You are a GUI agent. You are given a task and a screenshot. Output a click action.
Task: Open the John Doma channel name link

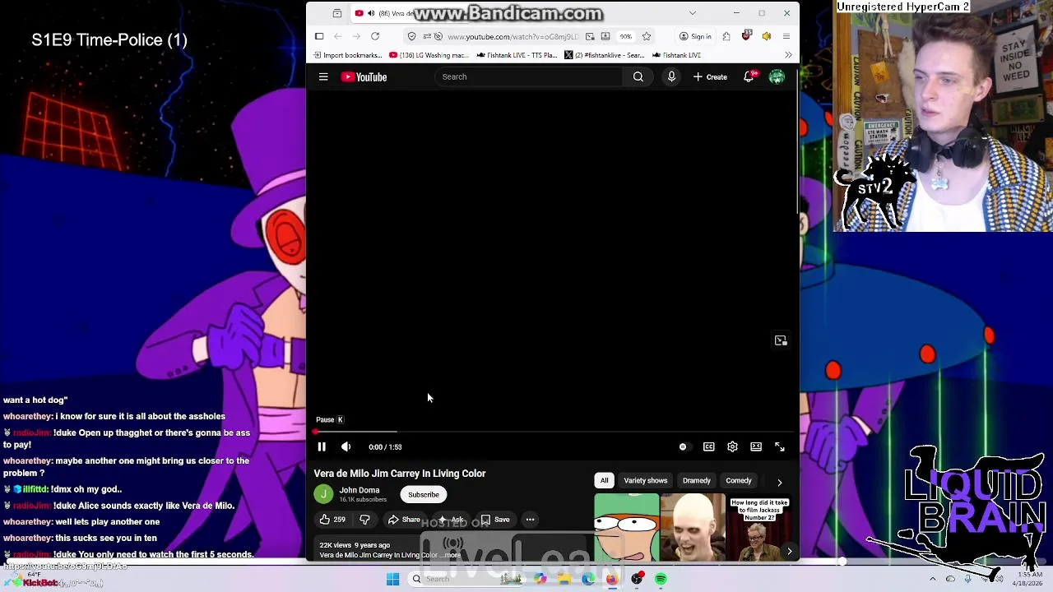360,490
